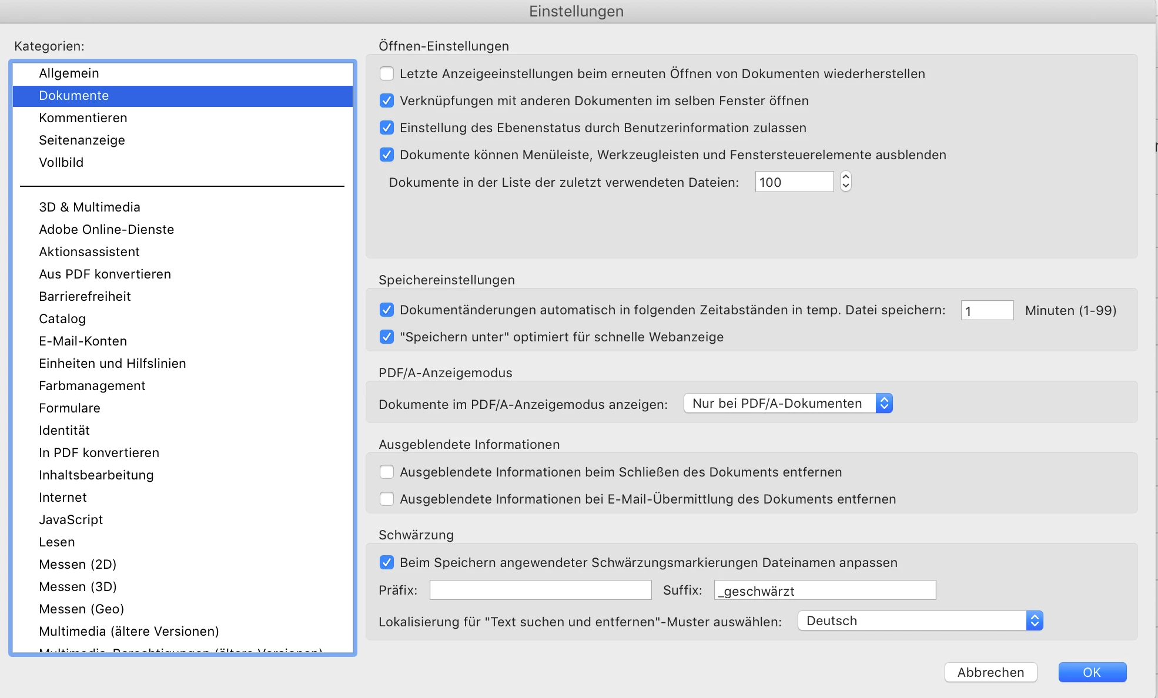Image resolution: width=1158 pixels, height=698 pixels.
Task: Open Seitenanzeige preferences category
Action: point(82,140)
